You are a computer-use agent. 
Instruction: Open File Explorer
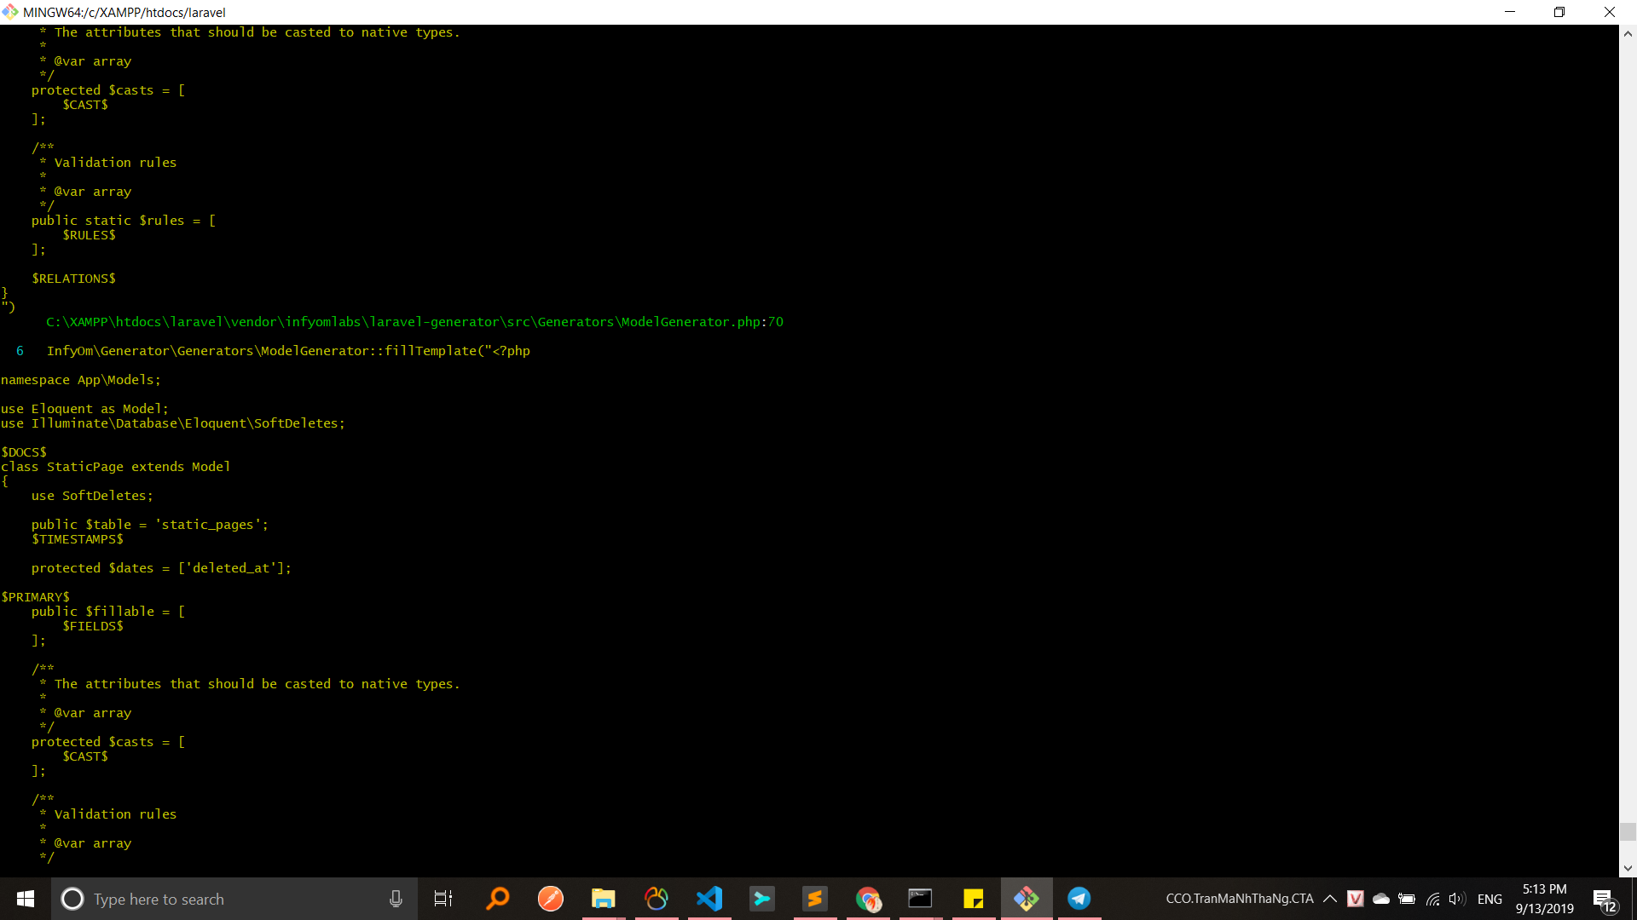[603, 898]
